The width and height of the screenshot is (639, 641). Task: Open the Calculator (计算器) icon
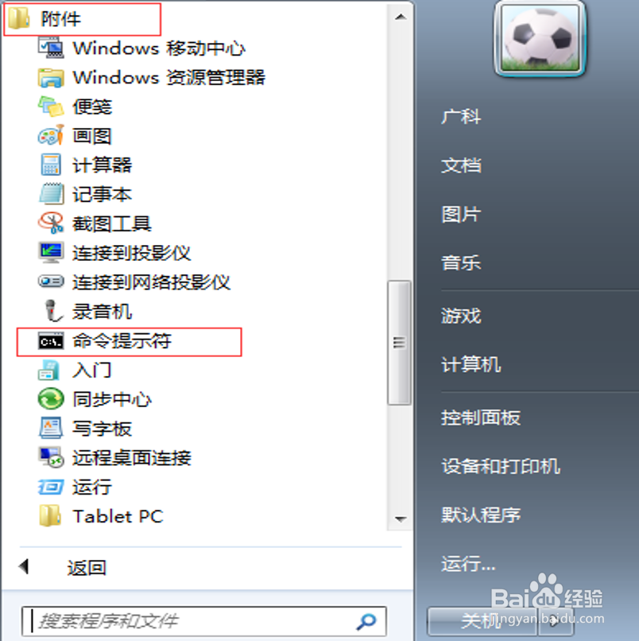coord(51,165)
